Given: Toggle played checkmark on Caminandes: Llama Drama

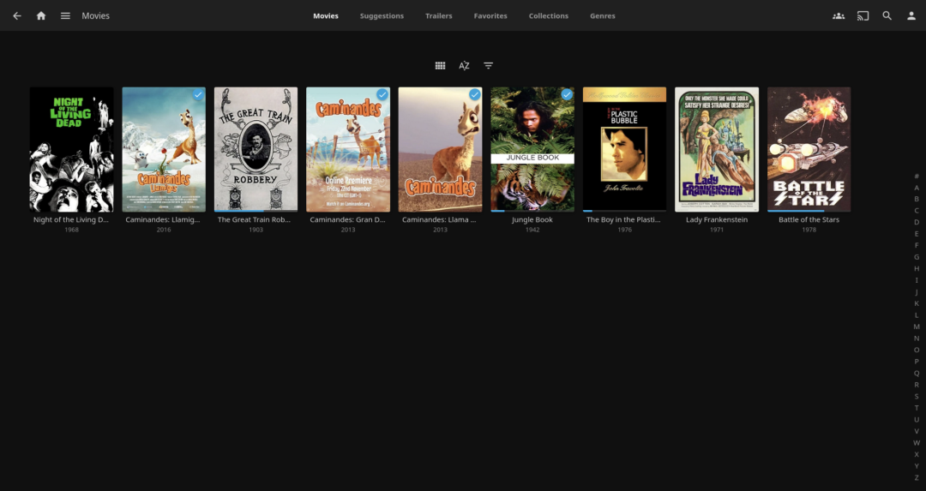Looking at the screenshot, I should click(474, 94).
